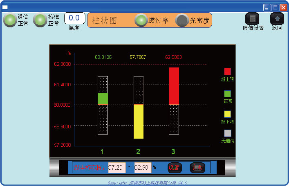Click the red segment of bar 3
The image size is (289, 186).
tap(174, 86)
